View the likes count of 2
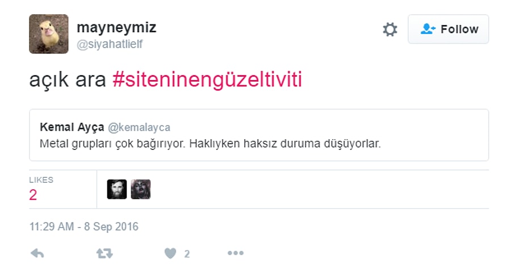The image size is (511, 280). coord(33,195)
